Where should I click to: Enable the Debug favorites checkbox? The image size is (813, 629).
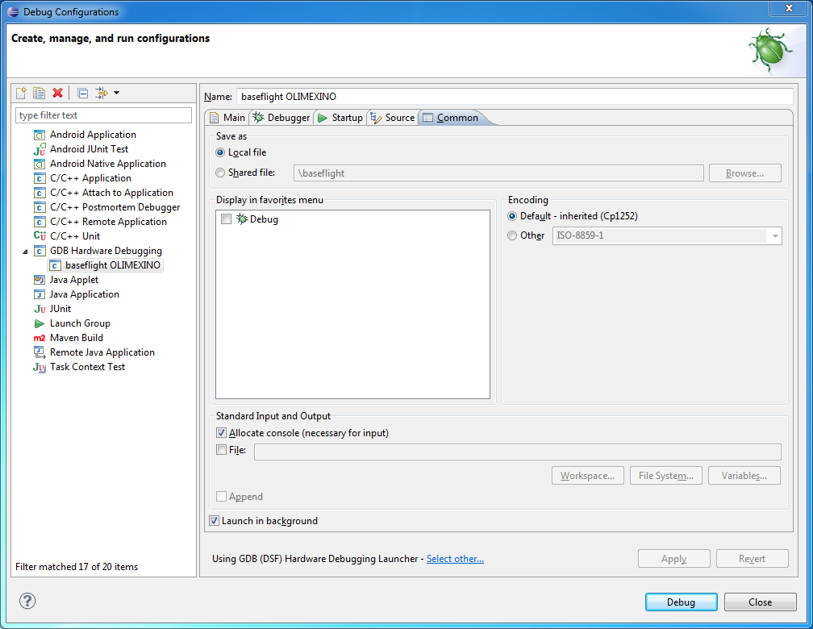click(x=226, y=219)
